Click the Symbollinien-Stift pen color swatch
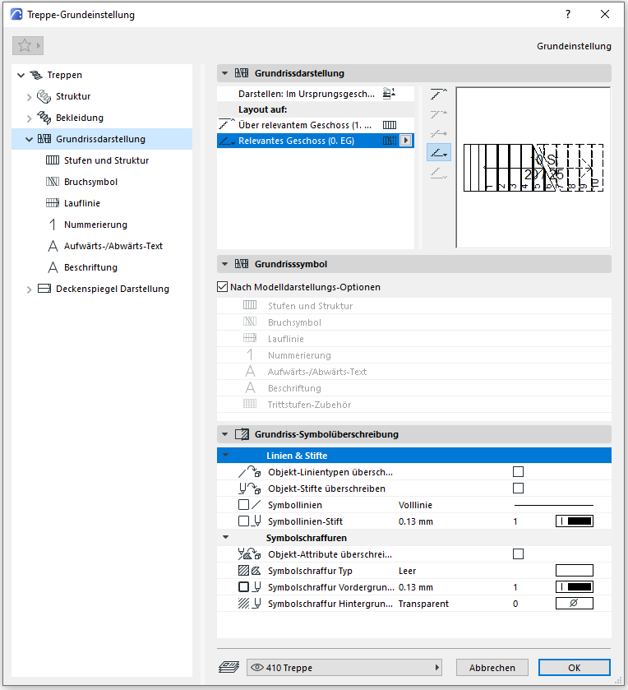This screenshot has width=628, height=690. [x=574, y=521]
